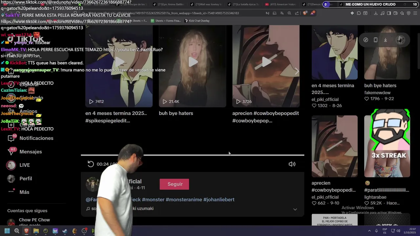Viewport: 420px width, 236px height.
Task: Toggle the browser sidebar panel icon
Action: click(x=389, y=13)
